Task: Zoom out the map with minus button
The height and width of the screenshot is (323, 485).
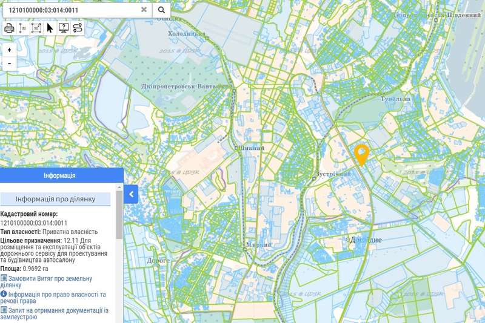Action: coord(10,64)
